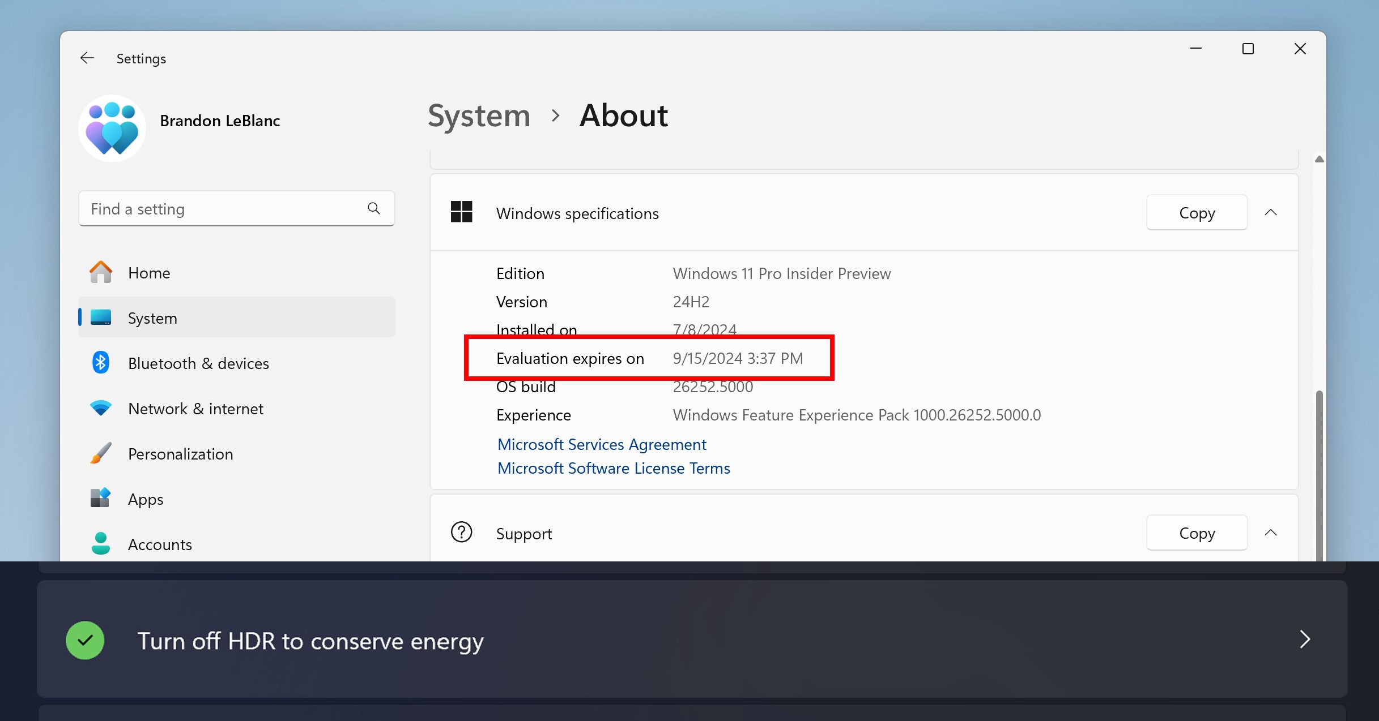Click the vertical scrollbar thumb
Screen dimensions: 1379x721
(1320, 475)
